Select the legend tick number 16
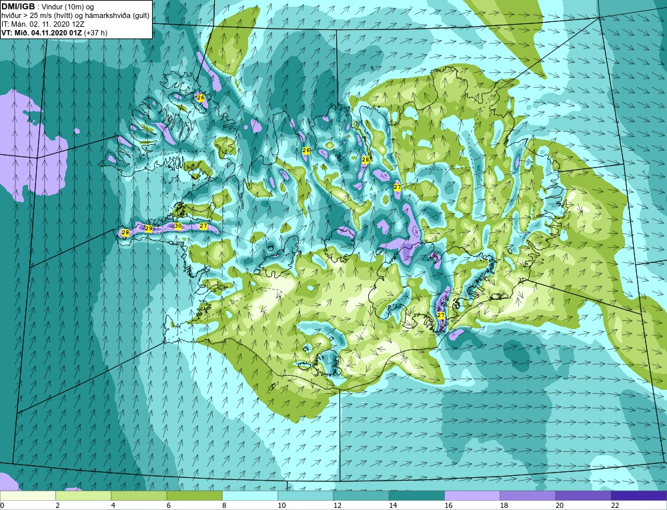The image size is (667, 510). (449, 505)
